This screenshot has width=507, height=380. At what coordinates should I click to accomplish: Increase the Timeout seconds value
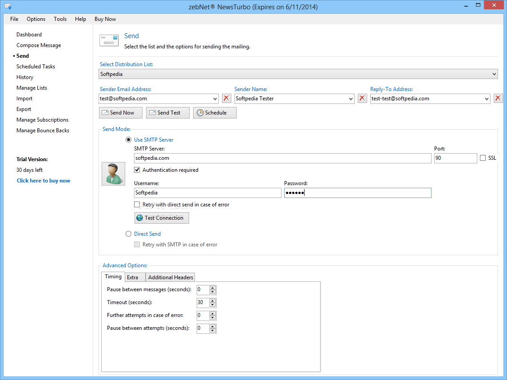pyautogui.click(x=213, y=301)
